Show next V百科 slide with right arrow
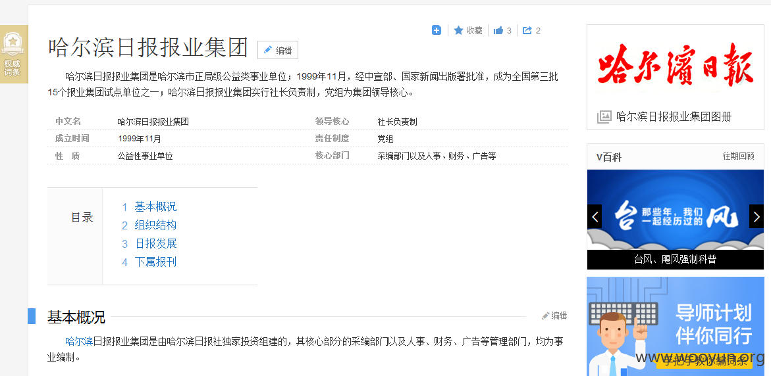The image size is (771, 376). pyautogui.click(x=757, y=216)
